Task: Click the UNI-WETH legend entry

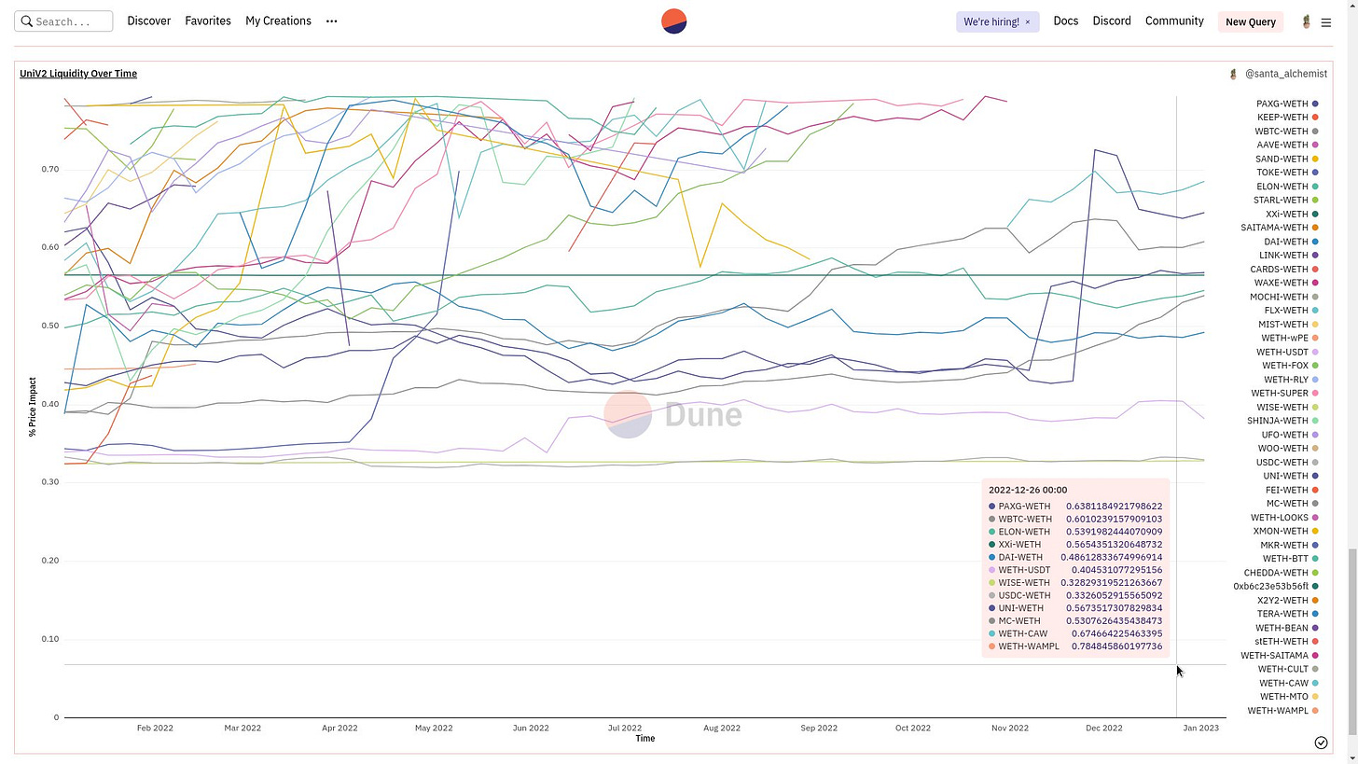Action: [1290, 476]
